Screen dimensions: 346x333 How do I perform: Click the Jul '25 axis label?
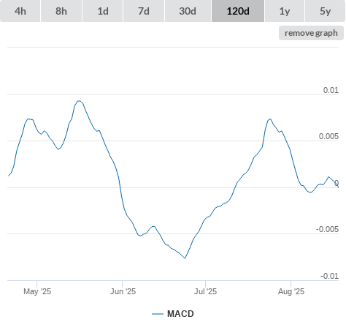click(x=205, y=291)
